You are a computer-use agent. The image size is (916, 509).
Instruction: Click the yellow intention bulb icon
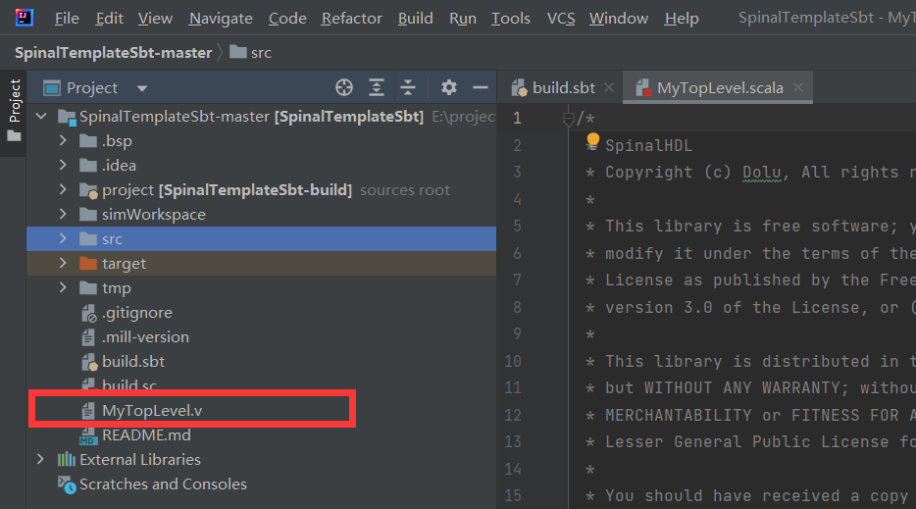click(592, 141)
